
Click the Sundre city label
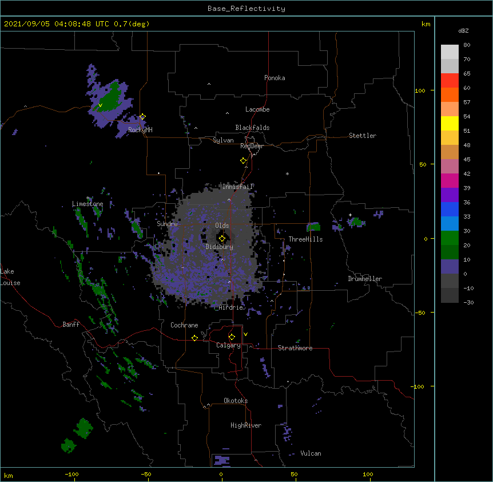click(167, 224)
